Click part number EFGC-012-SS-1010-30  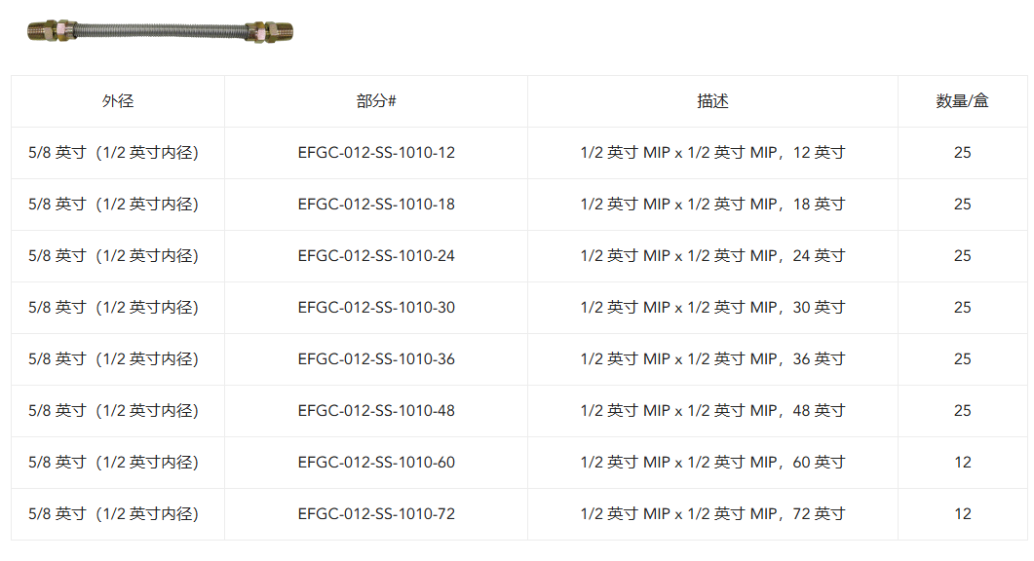(x=376, y=307)
